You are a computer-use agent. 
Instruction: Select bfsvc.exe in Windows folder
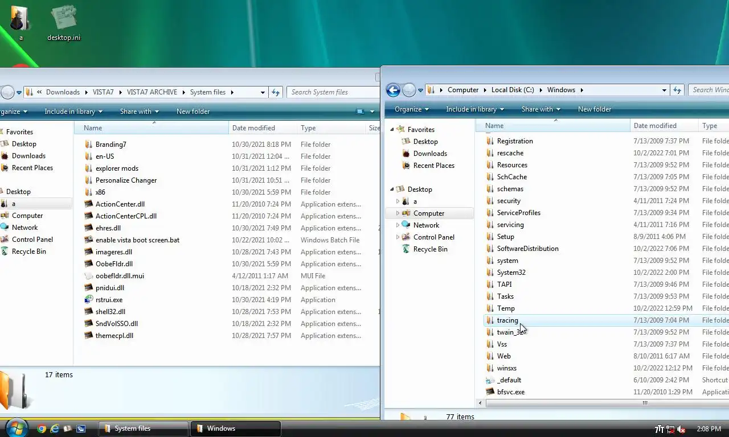pyautogui.click(x=511, y=392)
